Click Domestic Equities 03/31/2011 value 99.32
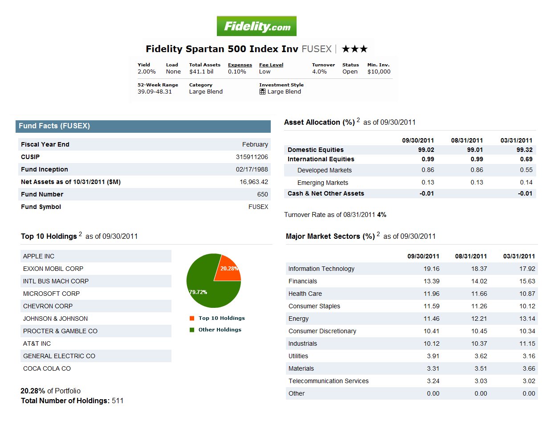 coord(525,150)
